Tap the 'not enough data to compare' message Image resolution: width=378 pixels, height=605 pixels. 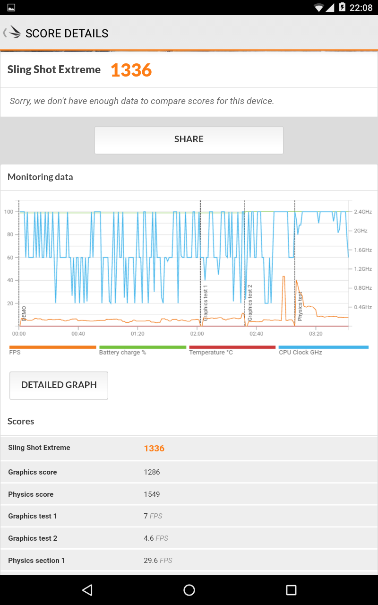(x=142, y=101)
